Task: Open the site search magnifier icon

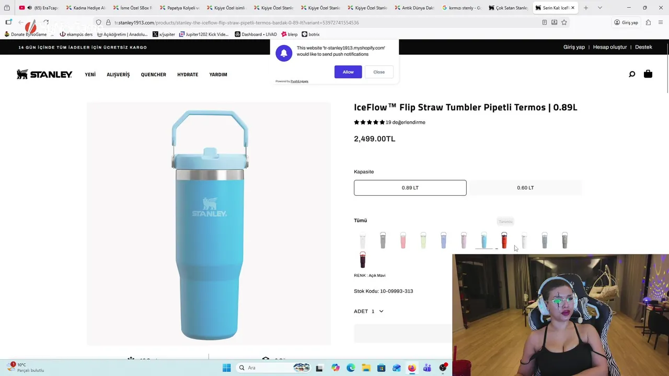Action: (x=632, y=74)
